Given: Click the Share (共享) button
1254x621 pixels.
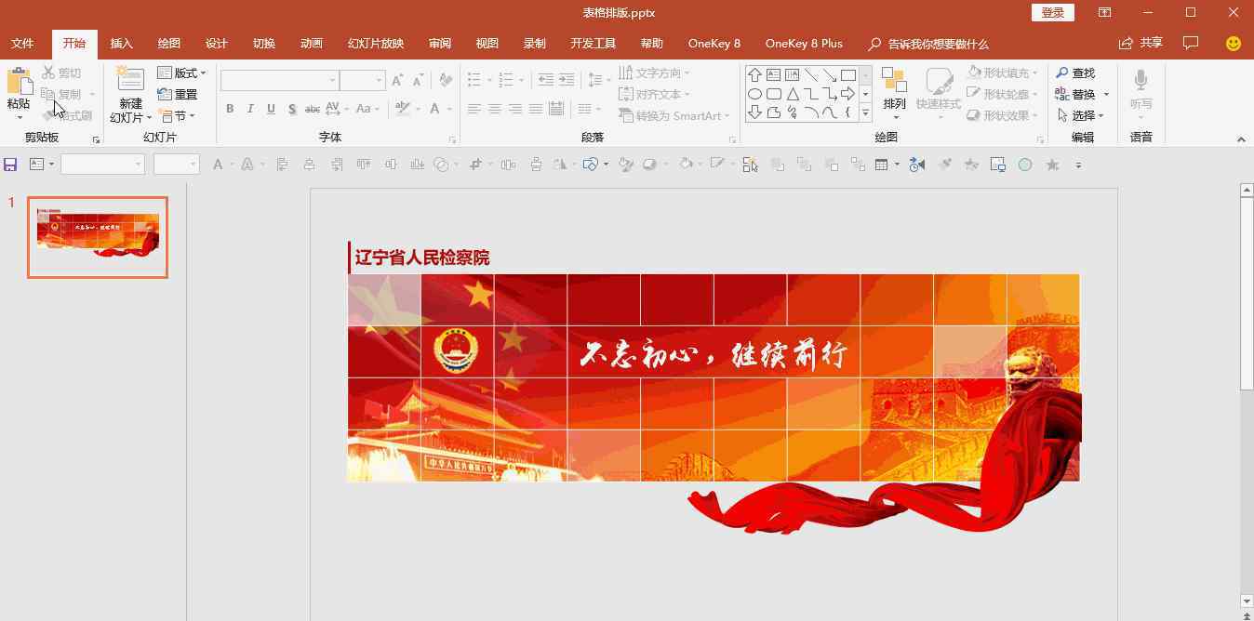Looking at the screenshot, I should 1141,43.
